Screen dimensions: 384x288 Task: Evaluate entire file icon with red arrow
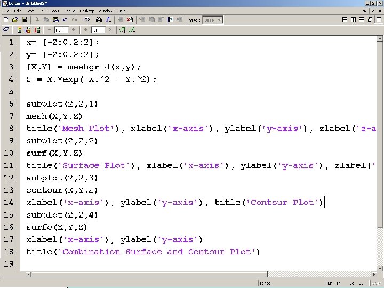point(37,30)
